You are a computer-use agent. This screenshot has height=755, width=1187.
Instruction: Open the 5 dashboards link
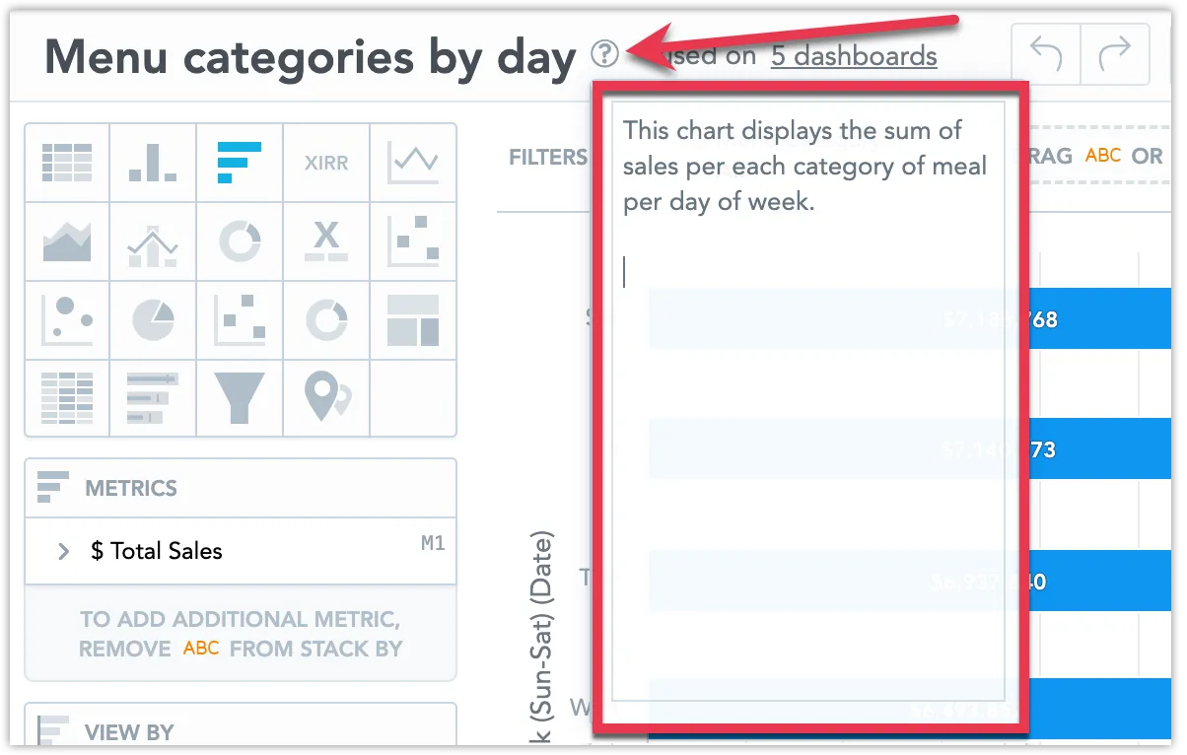pos(853,56)
